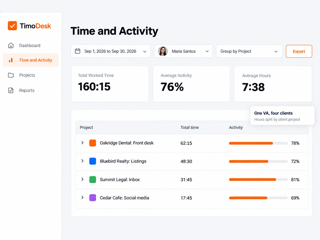
Task: Expand the Bluebird Realty: Listings row
Action: [82, 161]
